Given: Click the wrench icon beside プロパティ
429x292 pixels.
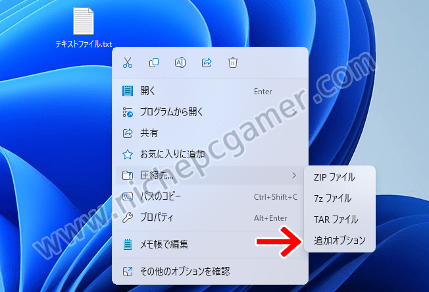Looking at the screenshot, I should coord(128,218).
